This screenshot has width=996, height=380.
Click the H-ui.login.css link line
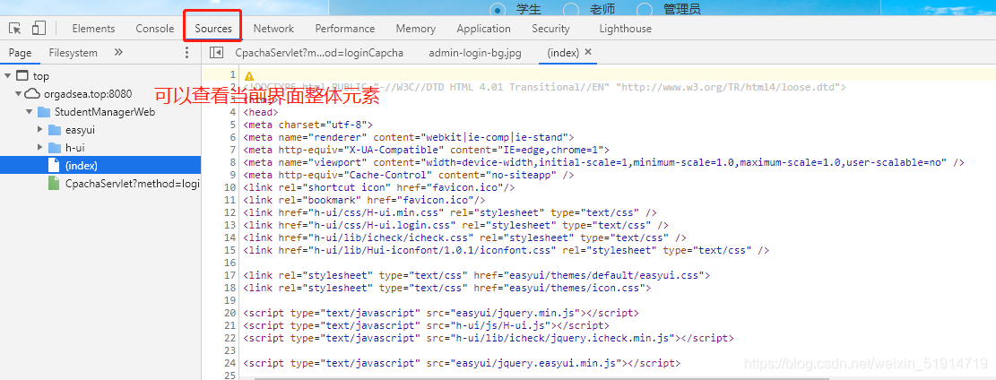(455, 225)
